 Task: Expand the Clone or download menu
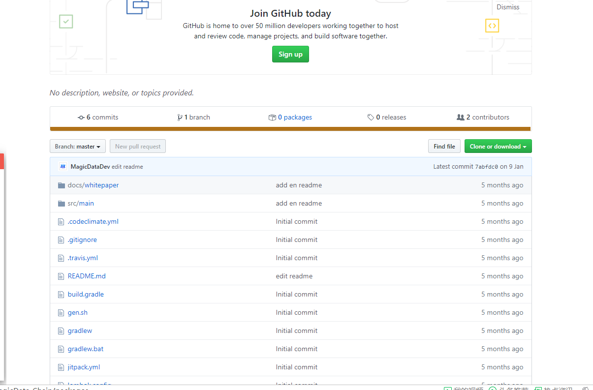[498, 147]
